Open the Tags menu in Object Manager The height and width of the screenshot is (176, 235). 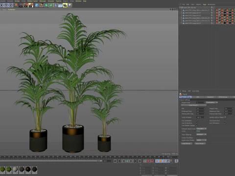pyautogui.click(x=205, y=4)
